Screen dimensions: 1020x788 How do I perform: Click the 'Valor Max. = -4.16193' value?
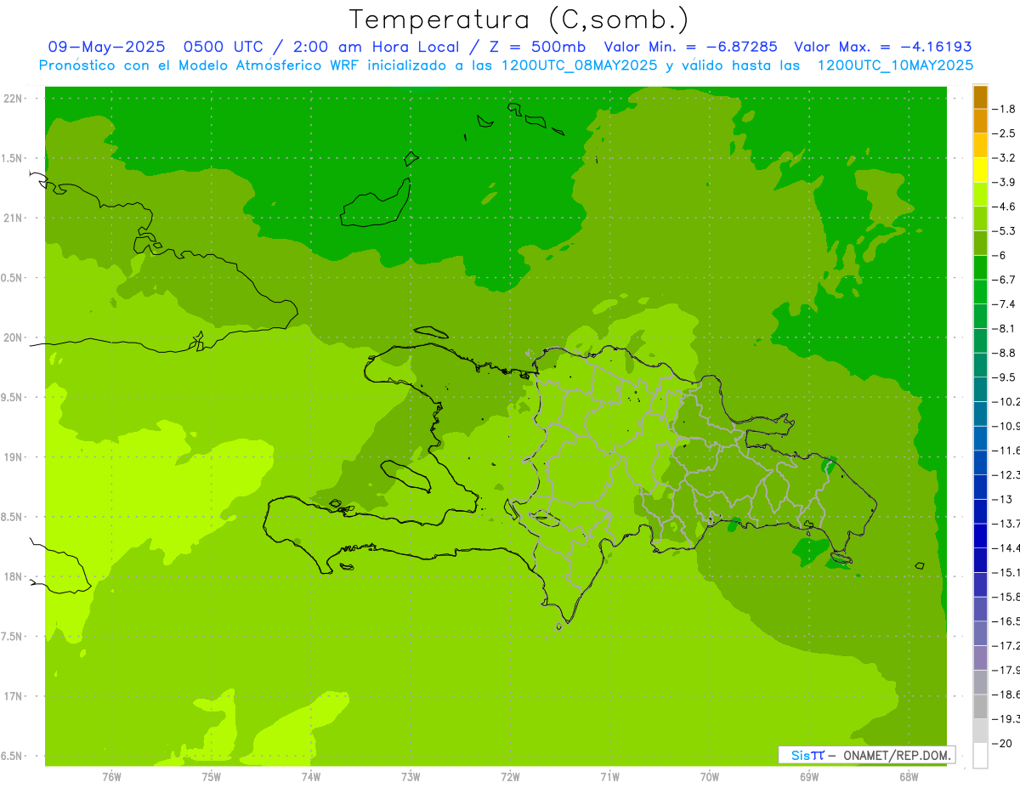click(883, 47)
